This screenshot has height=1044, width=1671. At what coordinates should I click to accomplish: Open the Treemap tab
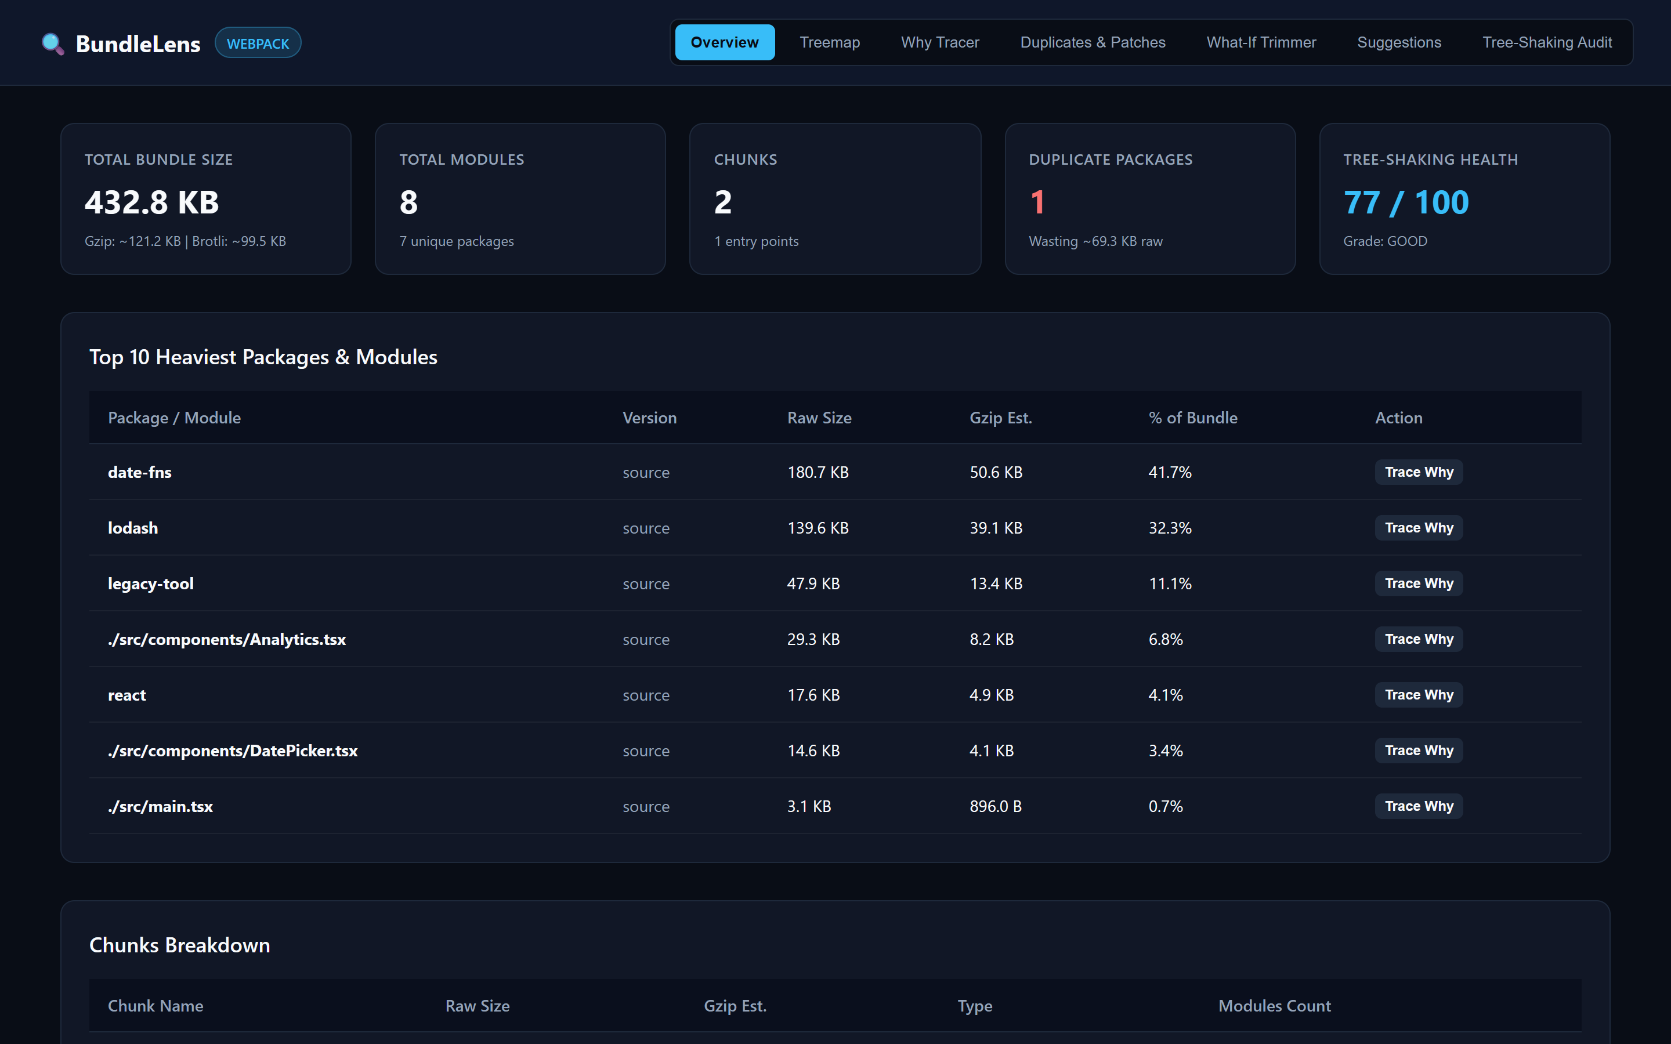829,42
